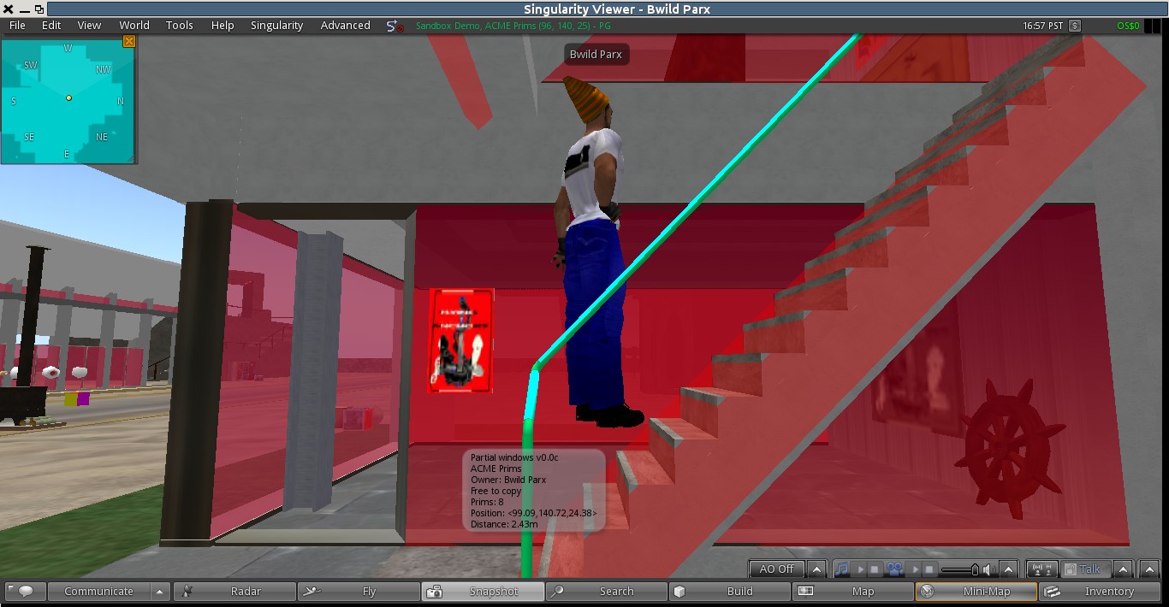This screenshot has height=607, width=1169.
Task: Toggle the Talk voice button
Action: click(1084, 569)
